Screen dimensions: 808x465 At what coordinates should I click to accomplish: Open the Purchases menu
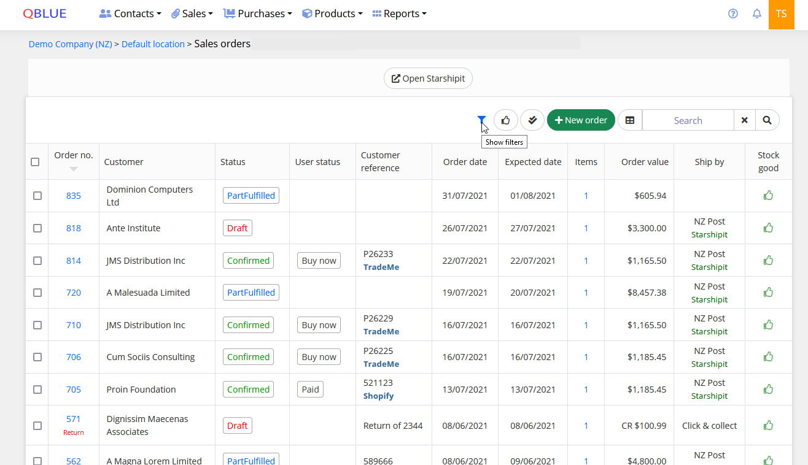[257, 13]
